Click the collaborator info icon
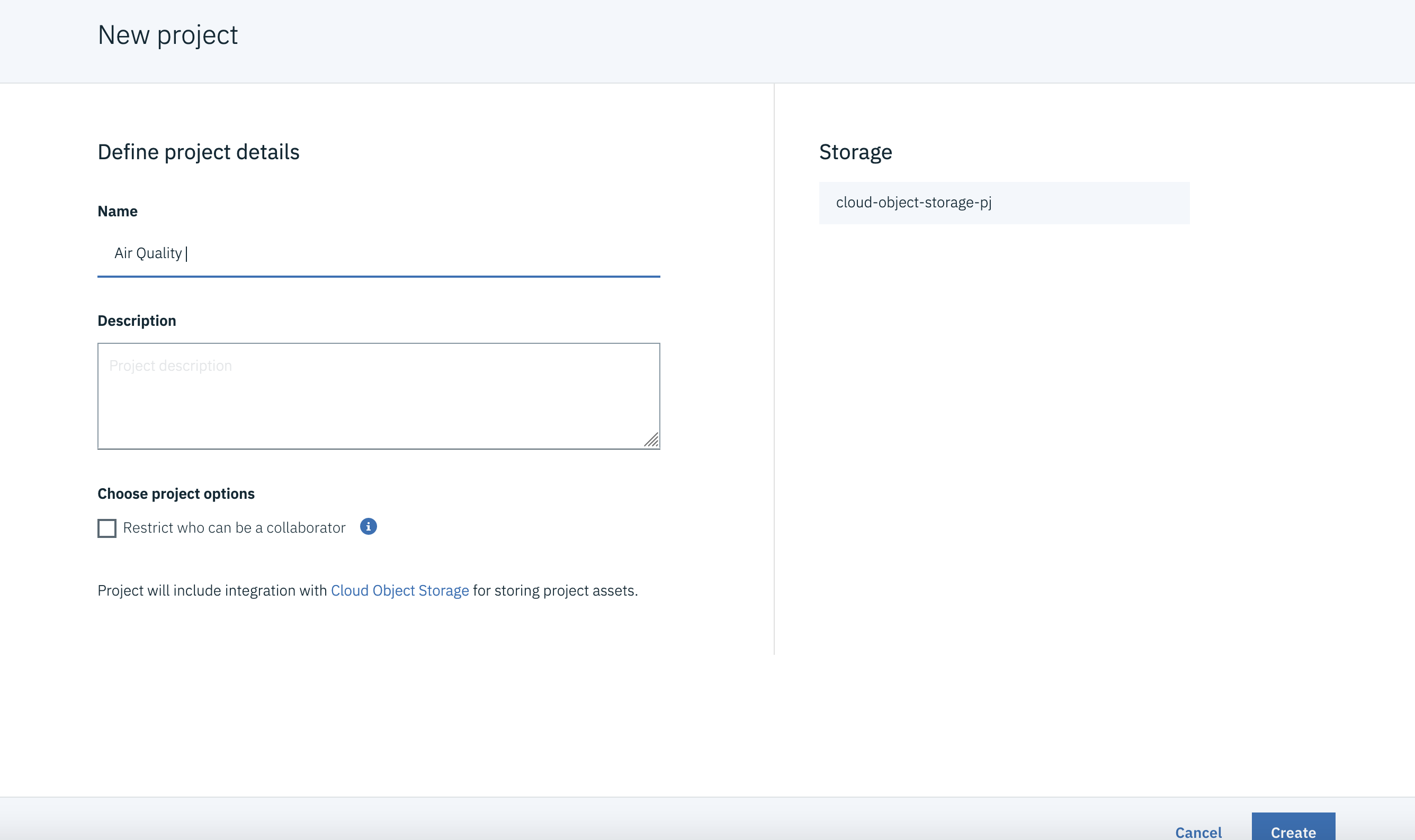 coord(369,527)
